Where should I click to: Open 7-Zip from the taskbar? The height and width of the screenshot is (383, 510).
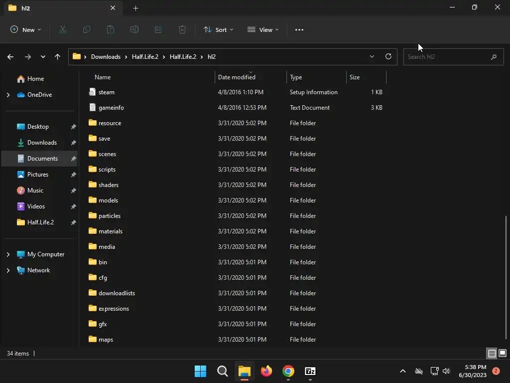tap(310, 371)
